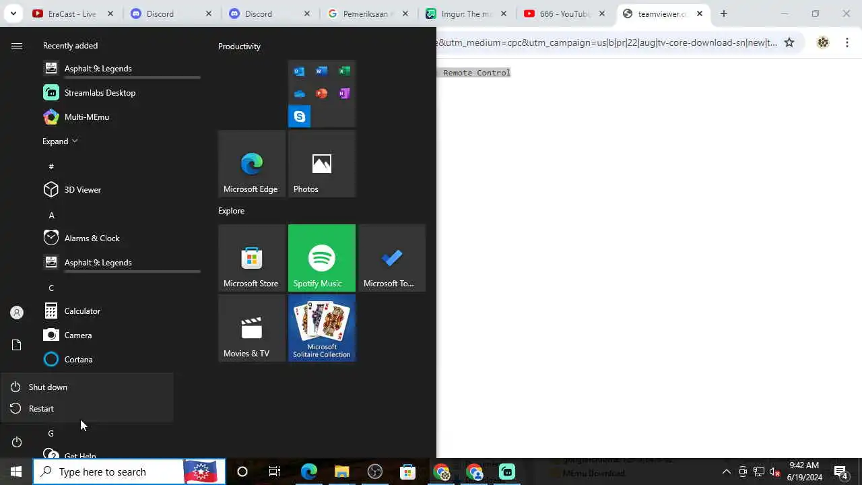The width and height of the screenshot is (862, 485).
Task: Click the Skype icon in Productivity folder
Action: [x=300, y=116]
